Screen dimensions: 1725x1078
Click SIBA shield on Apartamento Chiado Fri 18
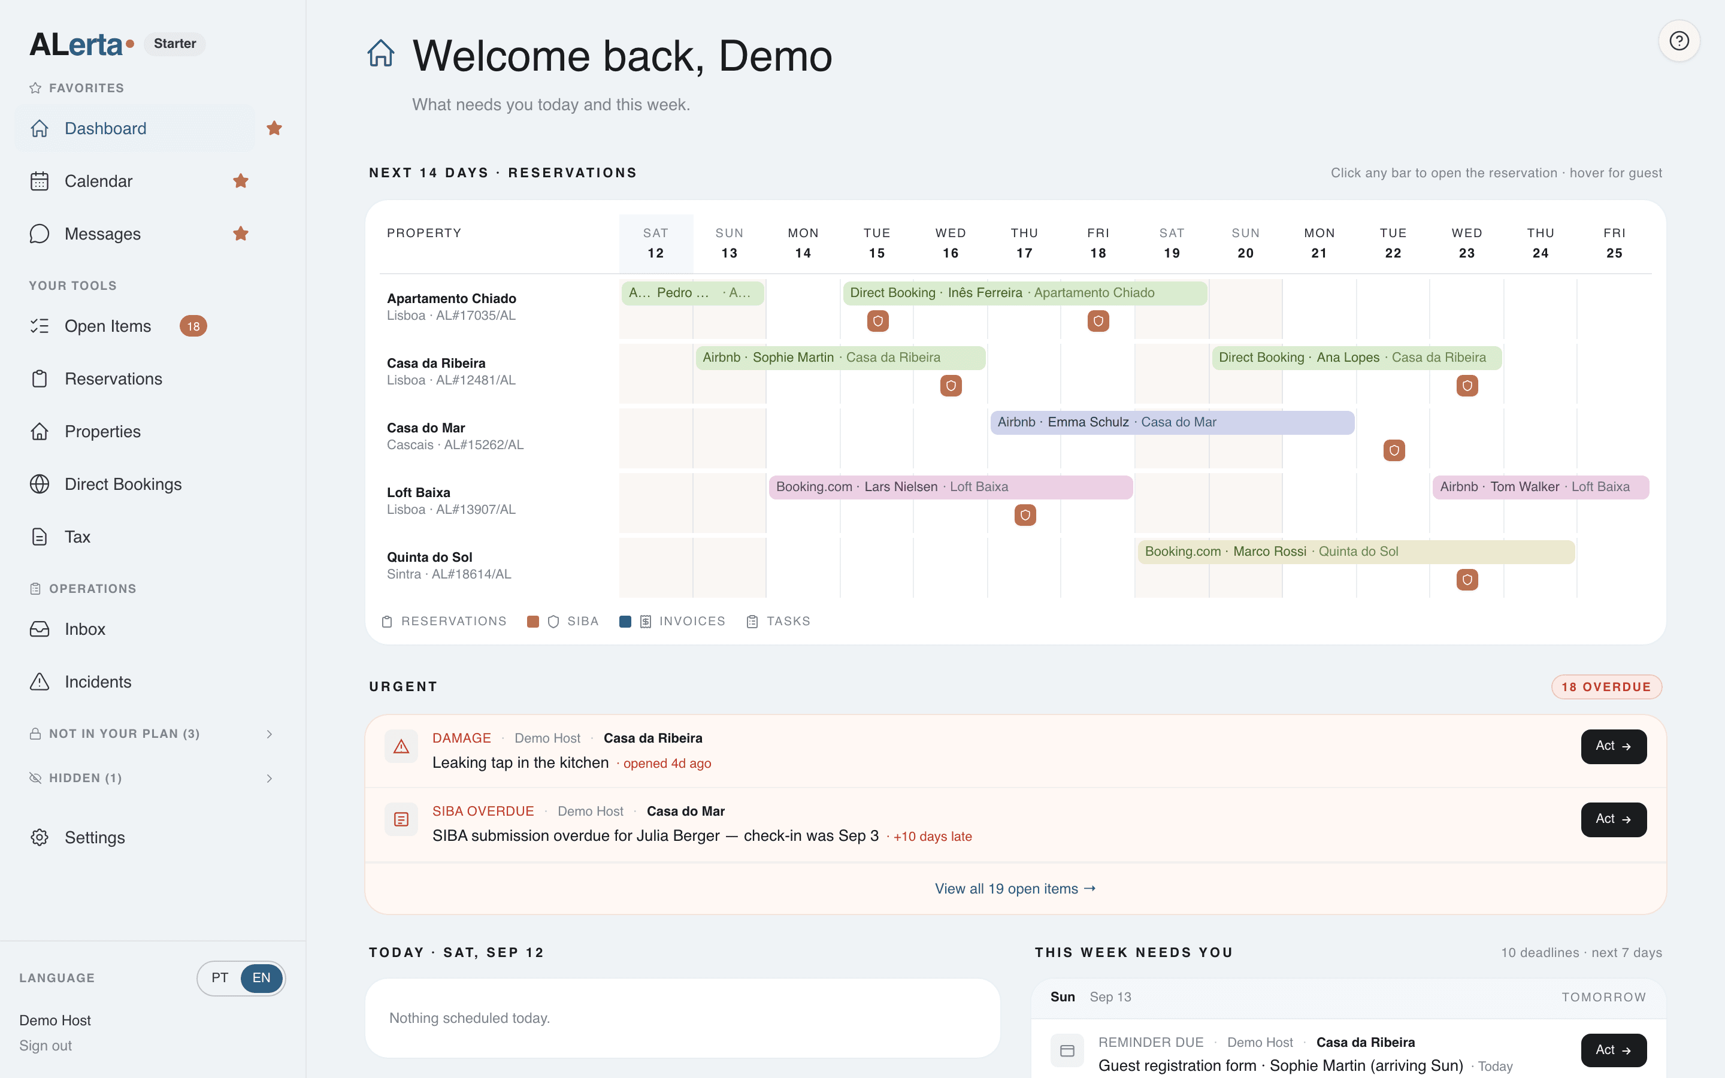1098,321
